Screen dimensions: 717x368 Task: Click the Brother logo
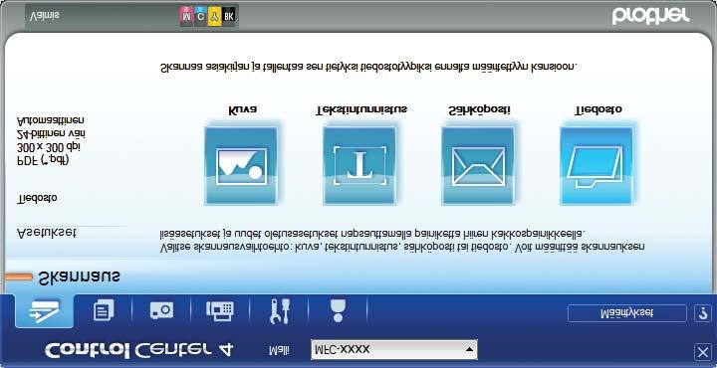pyautogui.click(x=650, y=17)
